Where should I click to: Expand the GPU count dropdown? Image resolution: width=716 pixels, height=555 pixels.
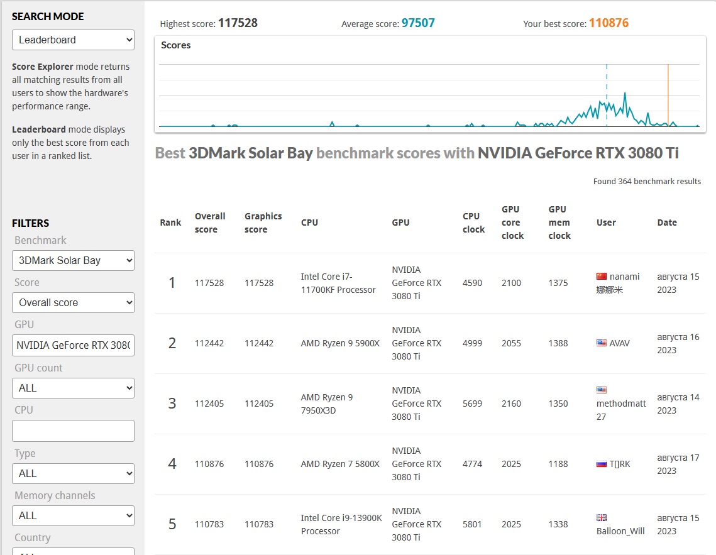[x=73, y=388]
